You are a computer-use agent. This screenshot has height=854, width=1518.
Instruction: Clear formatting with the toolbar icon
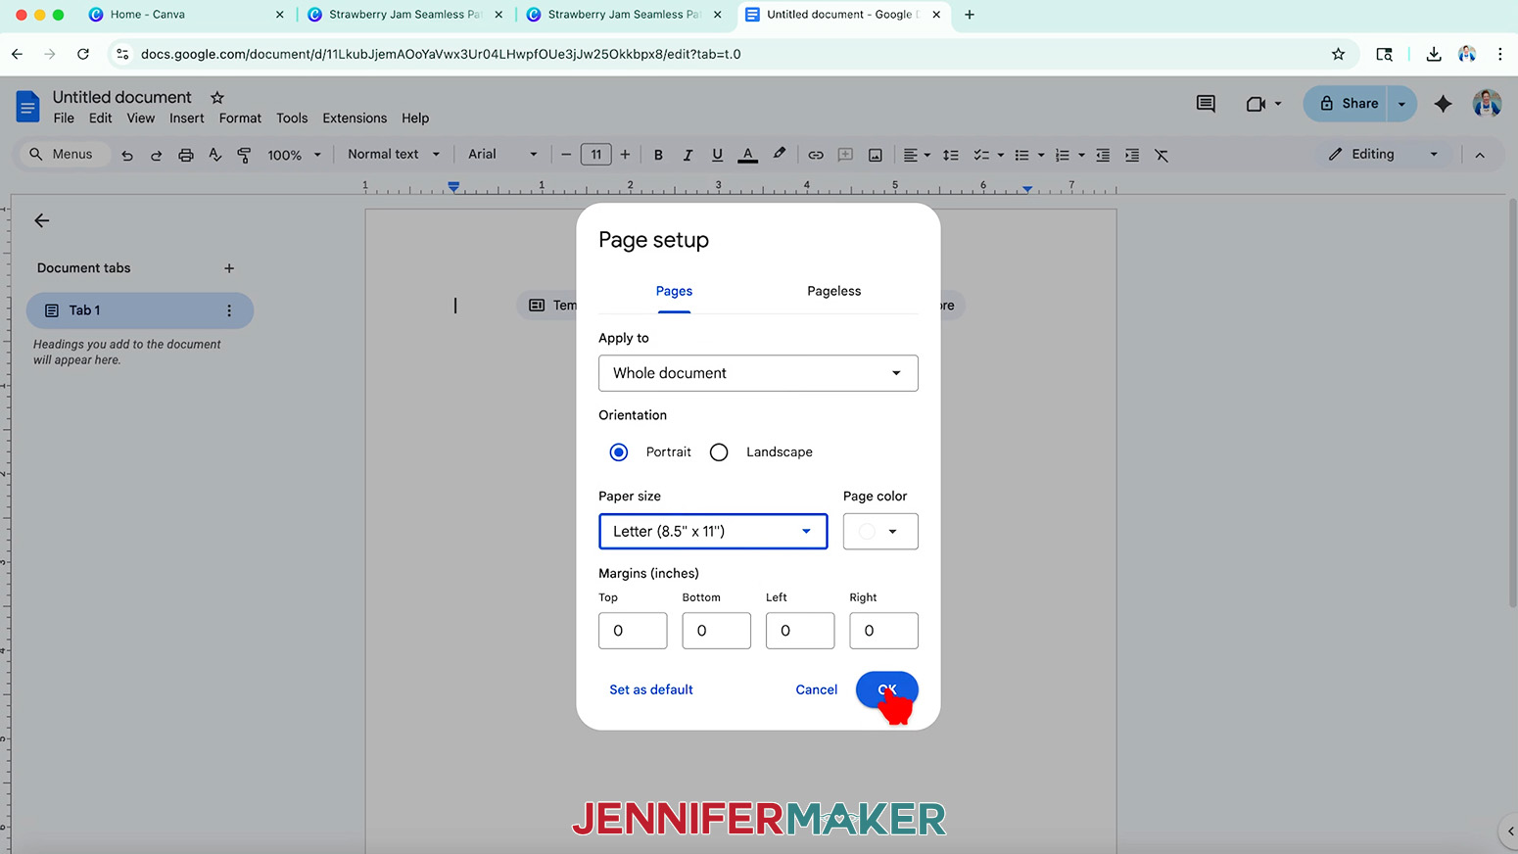click(x=1162, y=155)
